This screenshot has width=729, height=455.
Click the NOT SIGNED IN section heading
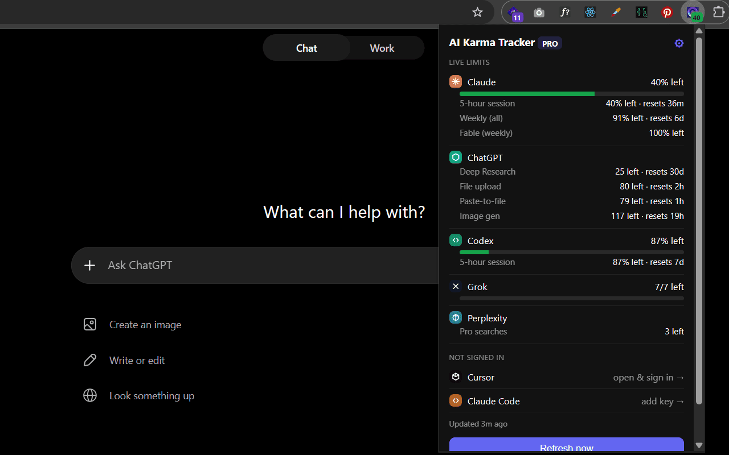[477, 358]
